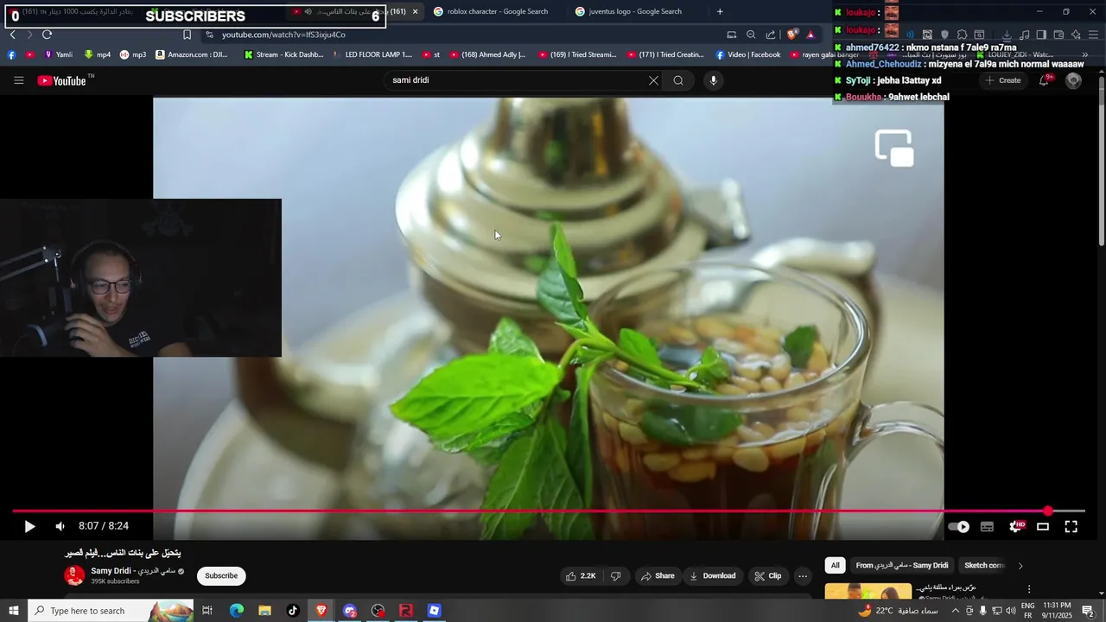Open TikTok from the taskbar
This screenshot has width=1106, height=622.
point(293,611)
